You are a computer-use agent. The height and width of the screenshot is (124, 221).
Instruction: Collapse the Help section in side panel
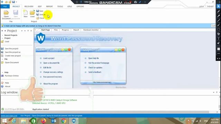pyautogui.click(x=2, y=72)
